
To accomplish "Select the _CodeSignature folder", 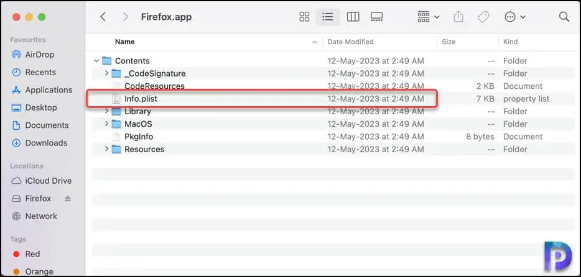I will click(x=333, y=73).
